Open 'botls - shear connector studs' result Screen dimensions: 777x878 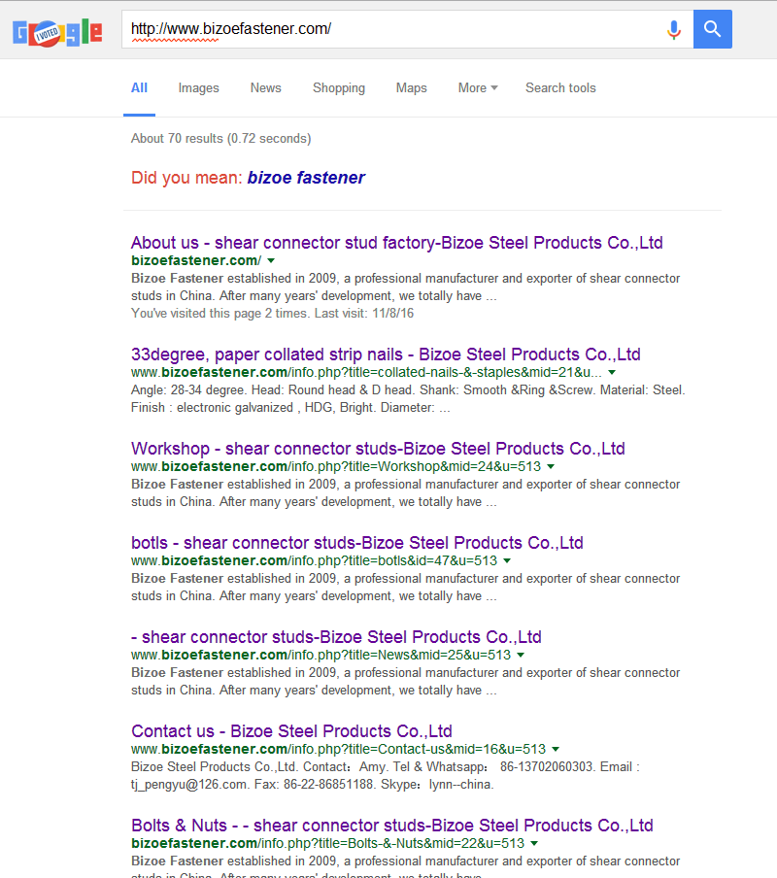(357, 543)
